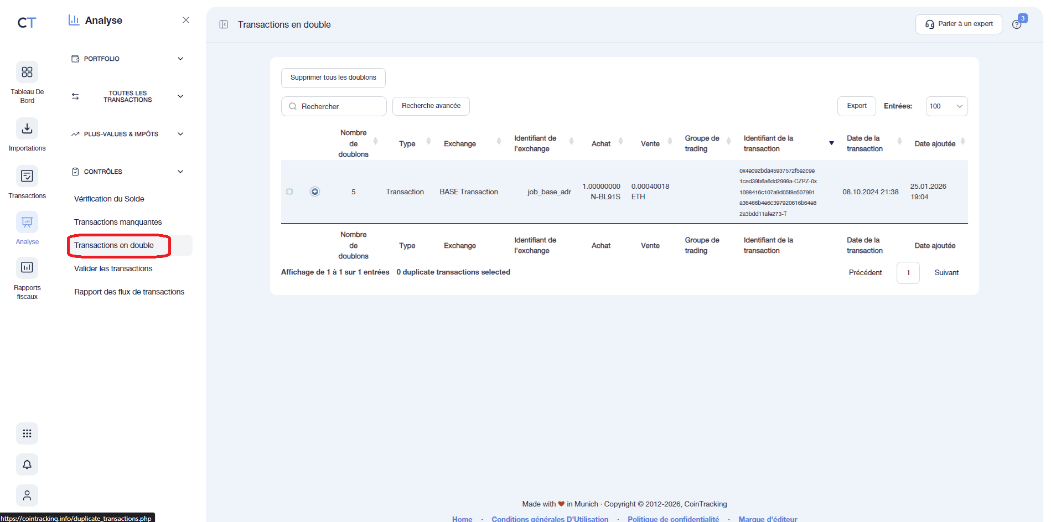Open Rapport des flux de transactions
This screenshot has width=1051, height=522.
pos(129,291)
